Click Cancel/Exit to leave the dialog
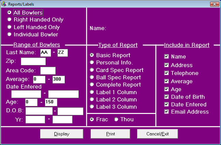221x145 pixels. [157, 134]
